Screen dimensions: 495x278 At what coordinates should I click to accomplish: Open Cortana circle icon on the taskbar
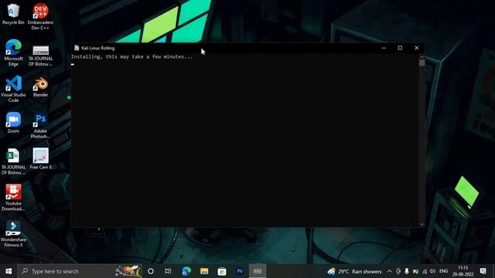pyautogui.click(x=151, y=271)
